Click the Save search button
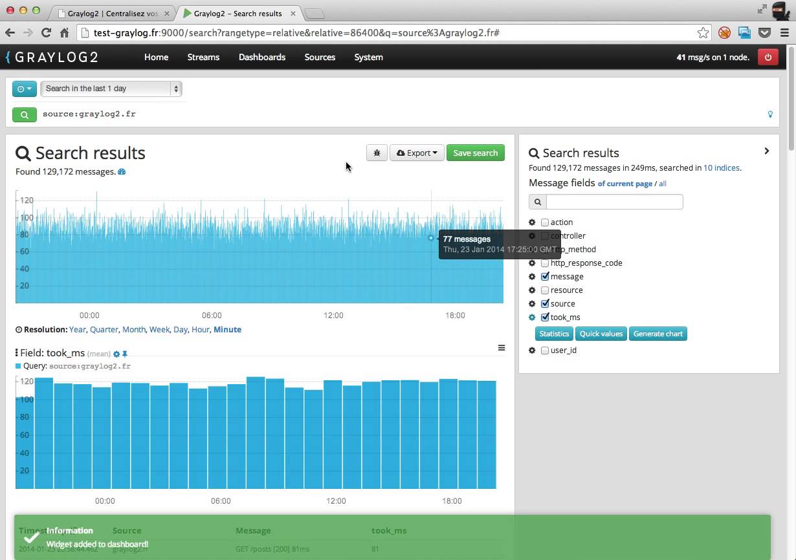Viewport: 796px width, 560px height. pyautogui.click(x=476, y=153)
